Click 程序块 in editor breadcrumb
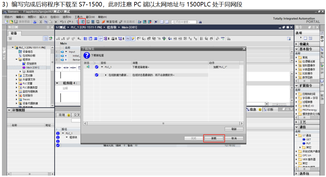Screen dimensions: 326x177 click(x=112, y=27)
